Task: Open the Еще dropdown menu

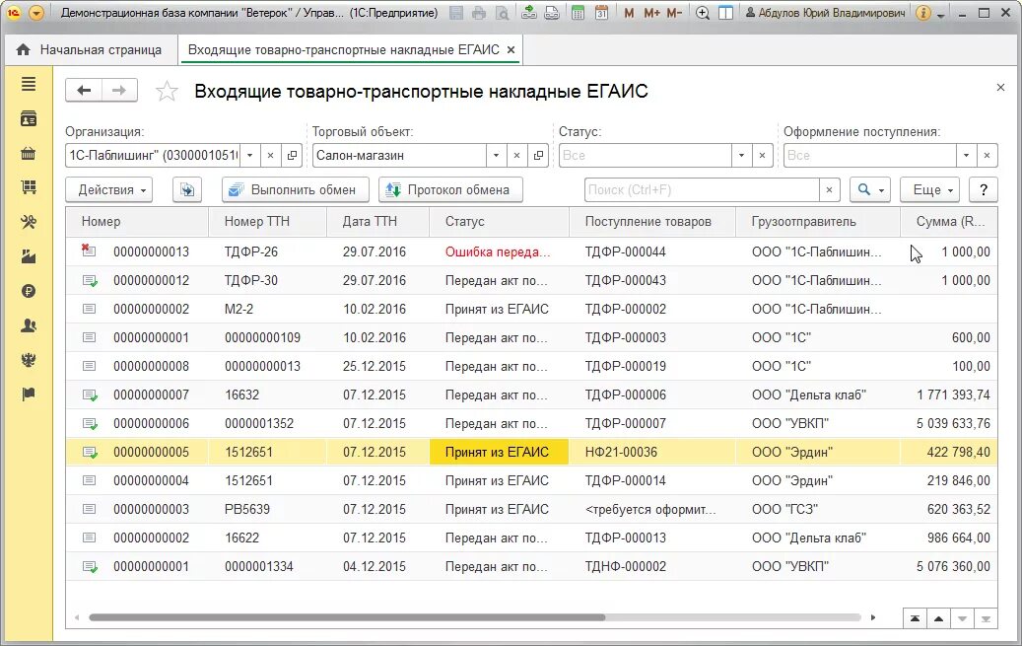Action: [930, 190]
